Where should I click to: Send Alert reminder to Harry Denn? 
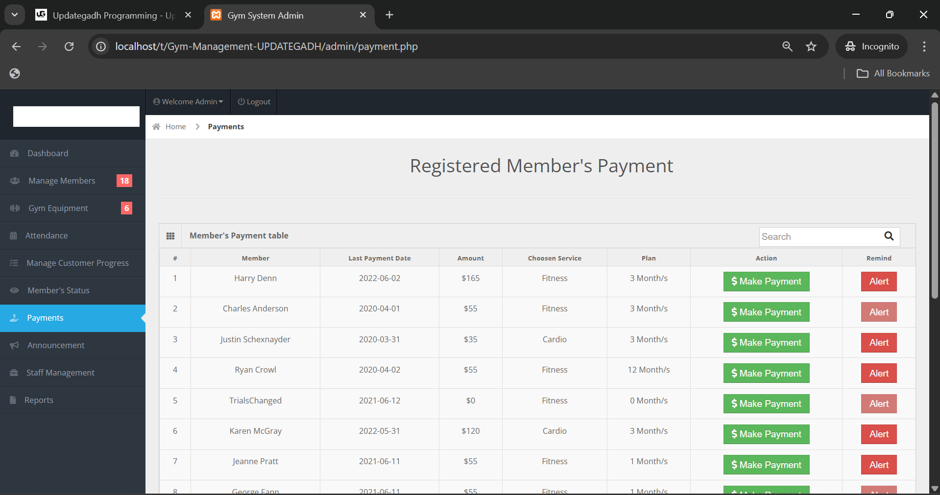pyautogui.click(x=879, y=282)
